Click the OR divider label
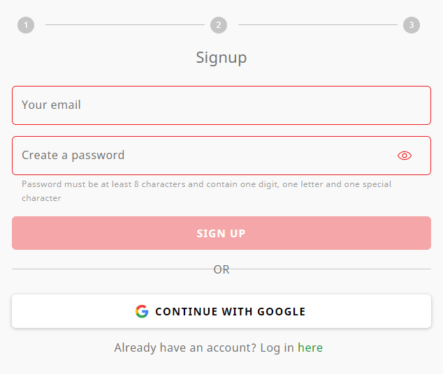This screenshot has width=443, height=374. point(221,269)
